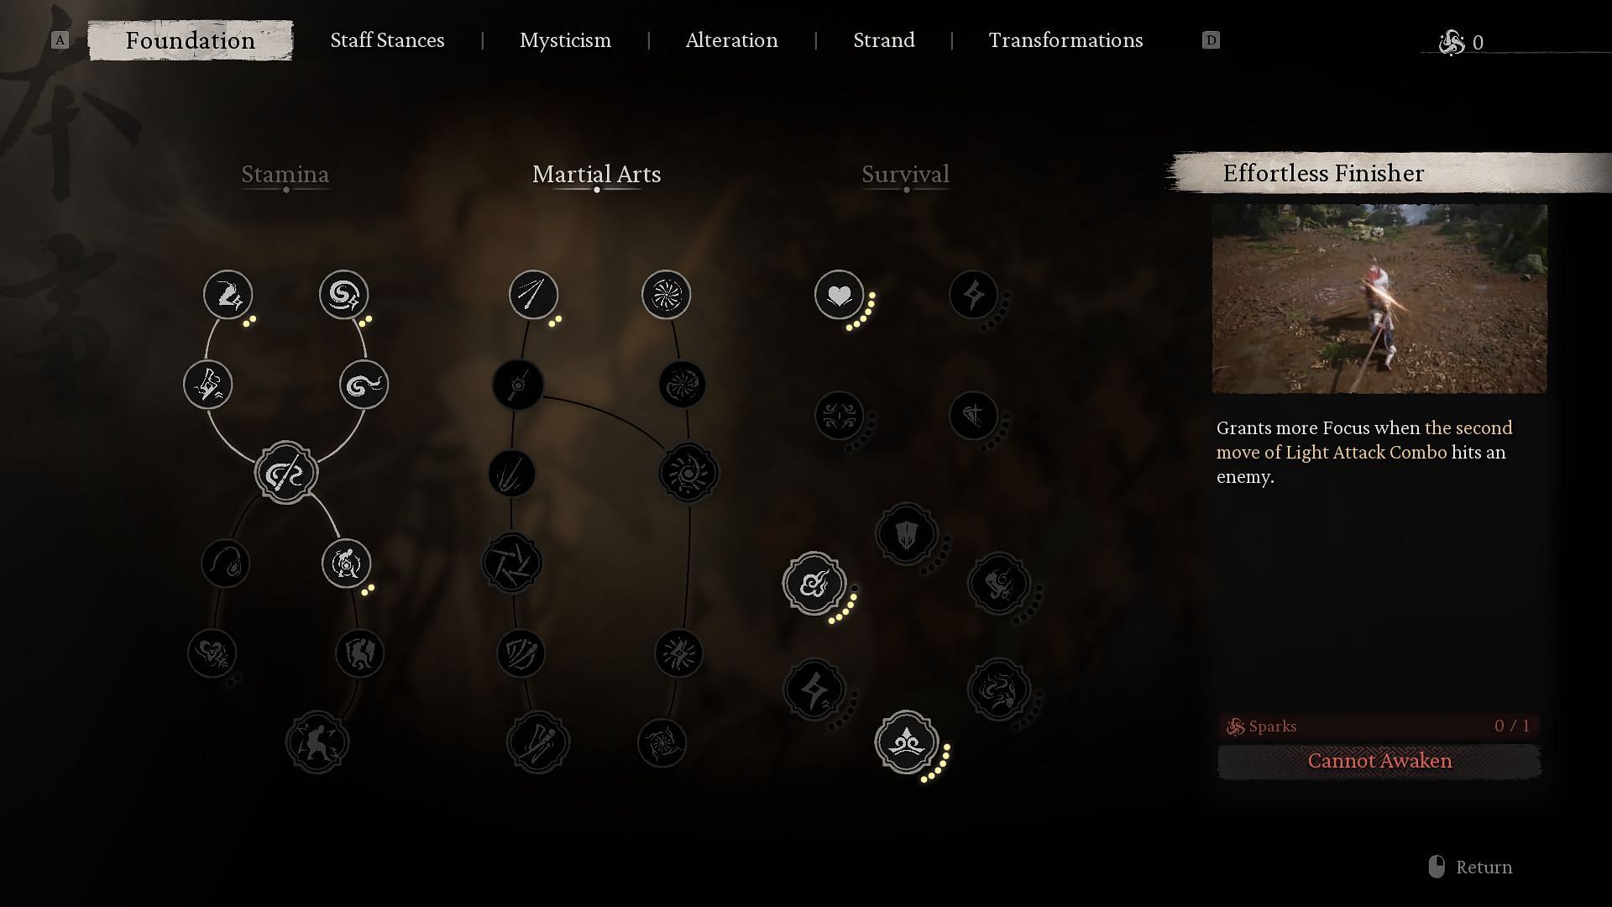The width and height of the screenshot is (1612, 907).
Task: Expand the Alteration skill category
Action: (x=732, y=39)
